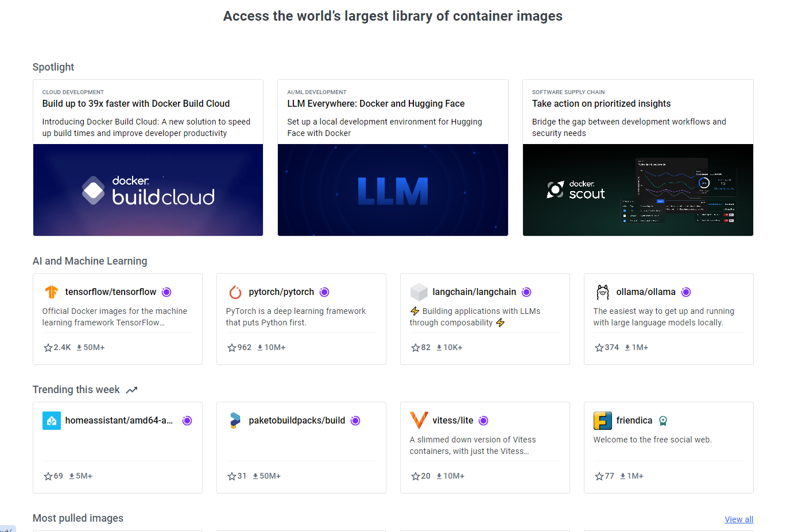Click the 'AI/ML DEVELOPMENT' category label
The width and height of the screenshot is (798, 532).
(317, 92)
